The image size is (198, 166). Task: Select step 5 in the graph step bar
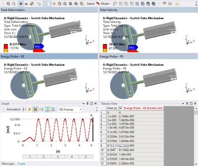tap(86, 156)
